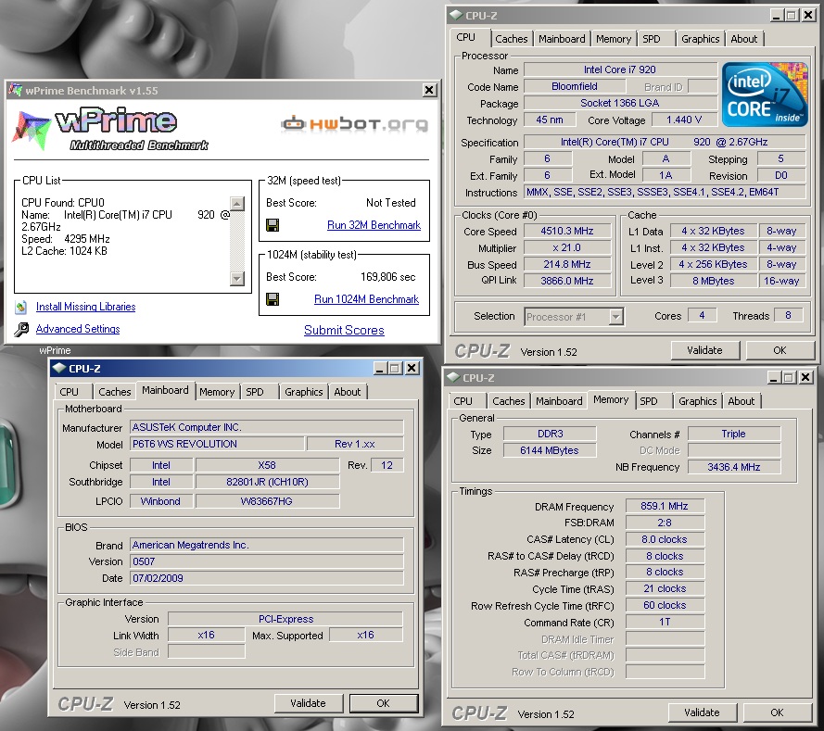The height and width of the screenshot is (731, 824).
Task: Click the floppy save icon beside Run 32M Benchmark
Action: pos(273,225)
